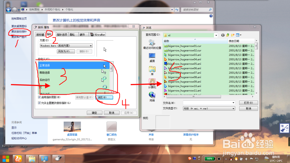Viewport: 290px width, 163px height.
Task: Click help icon in Control Panel window
Action: pos(211,16)
